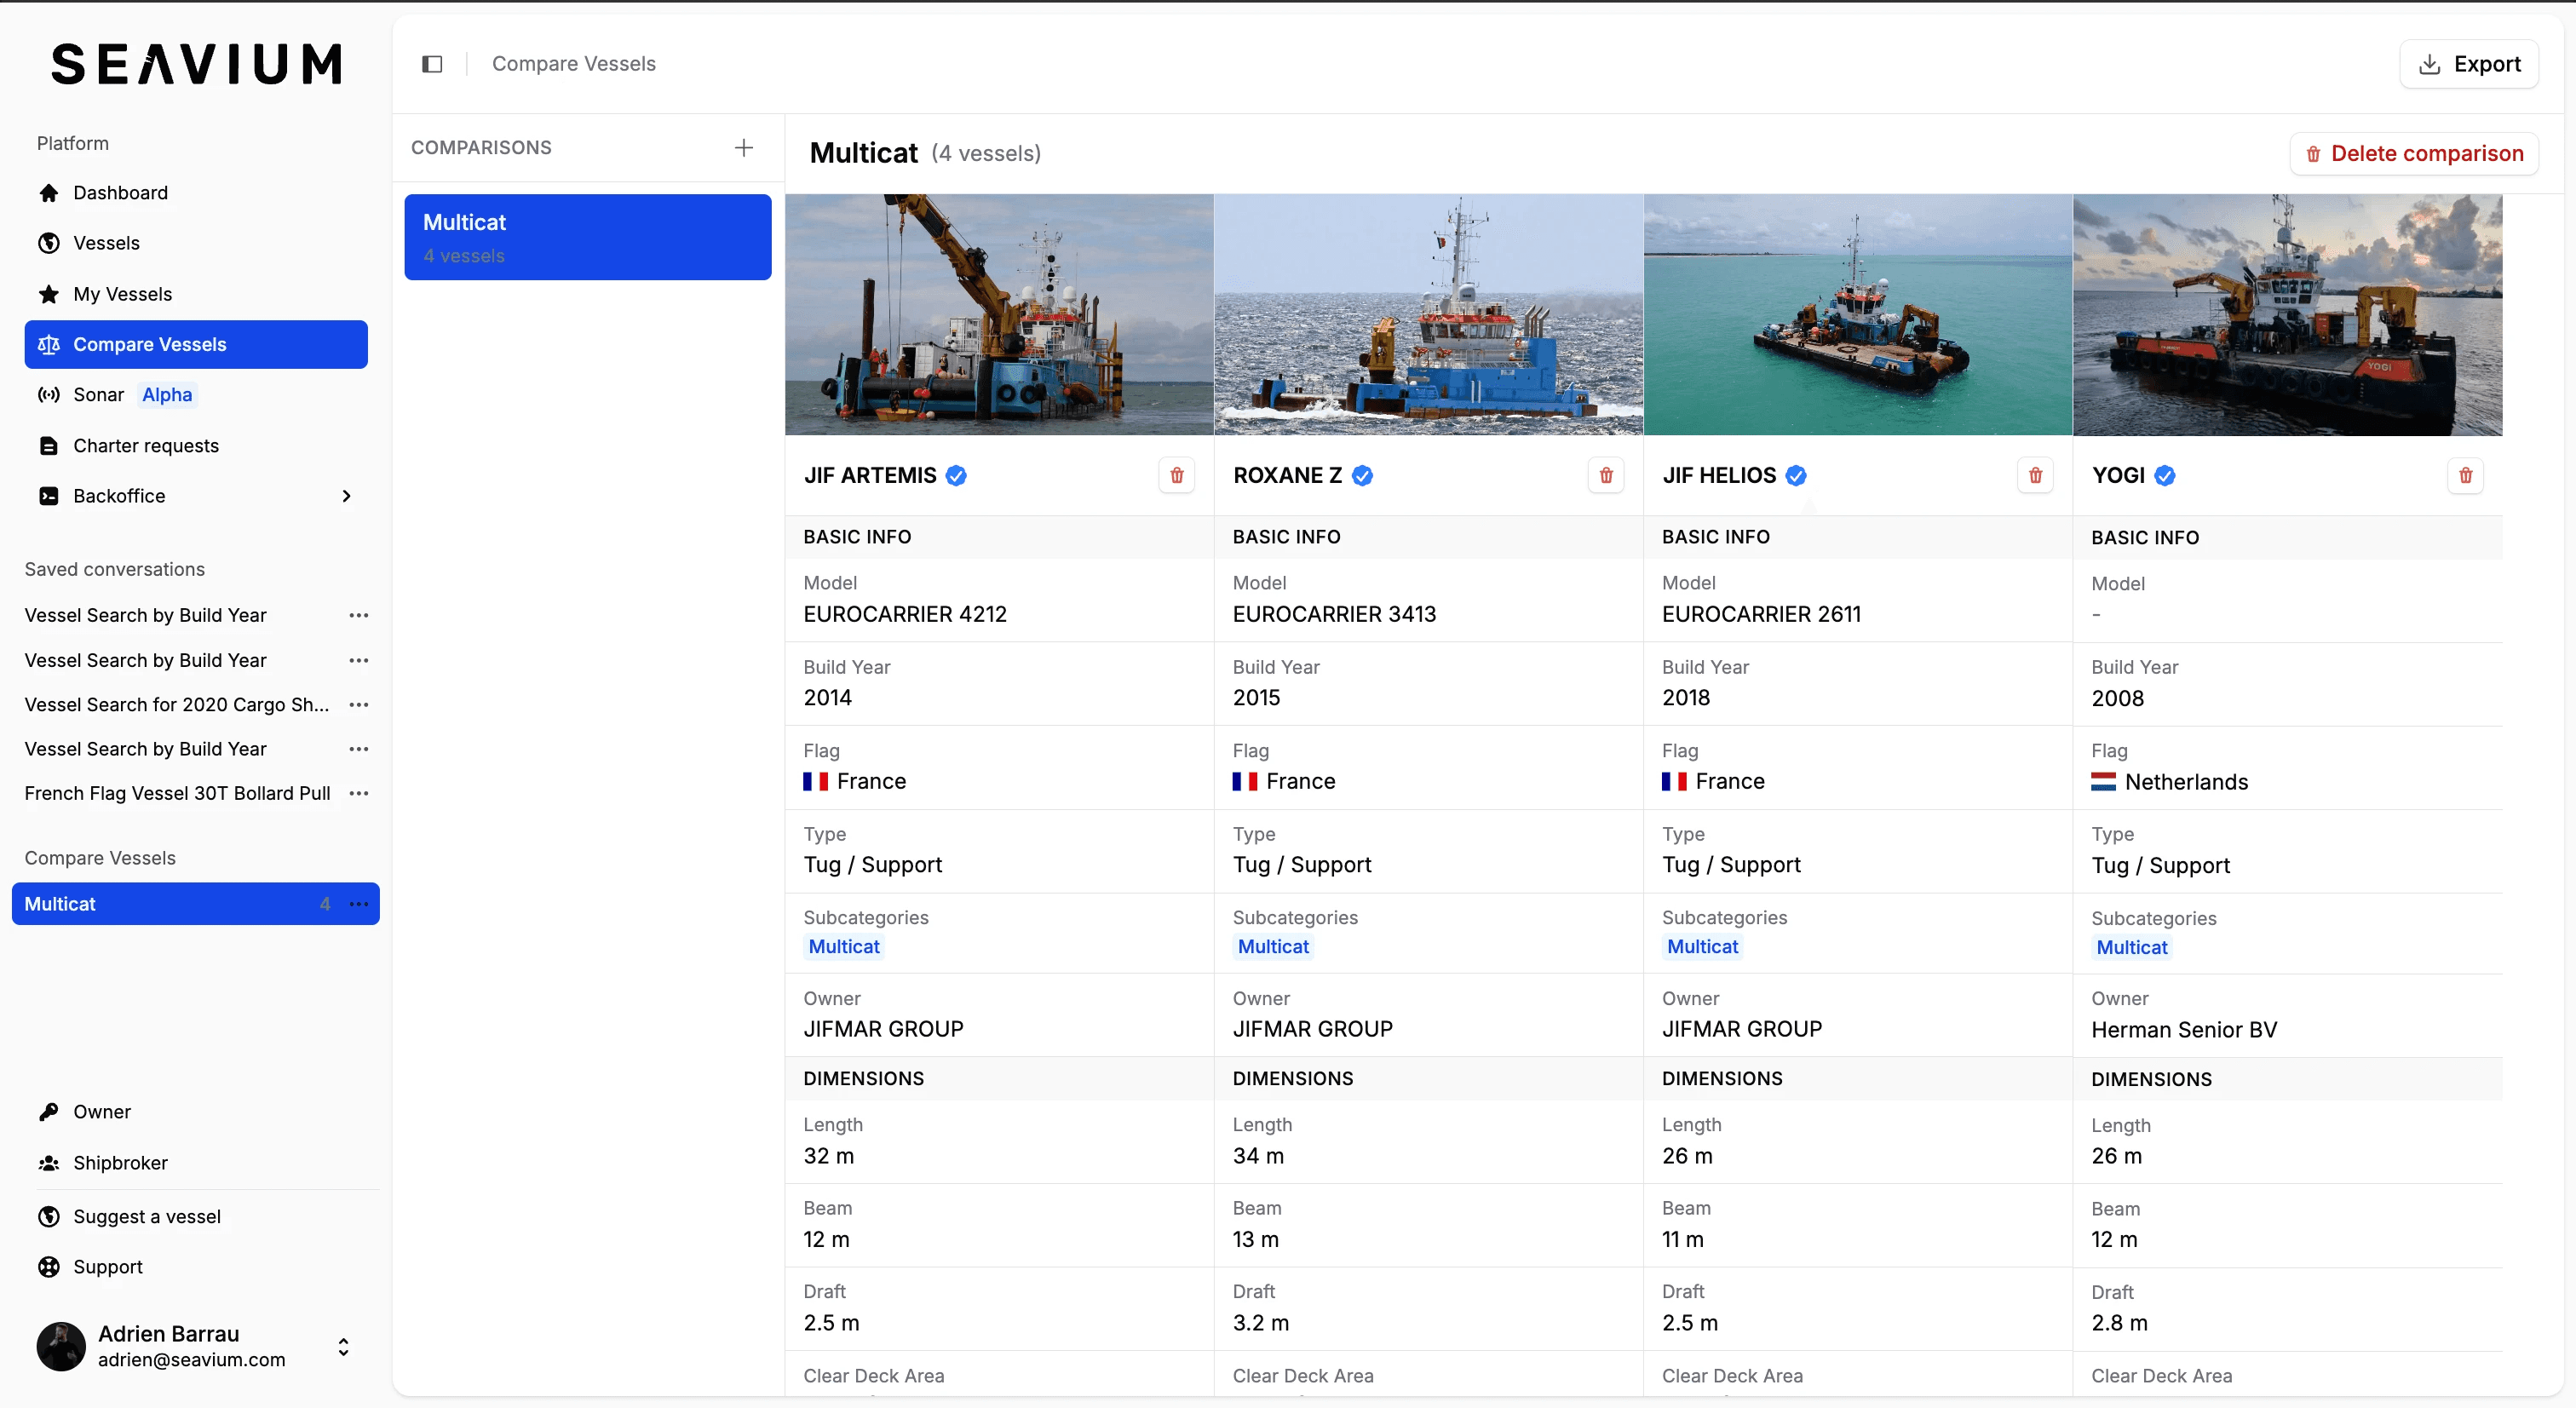
Task: Open the Dashboard from the sidebar
Action: click(120, 192)
